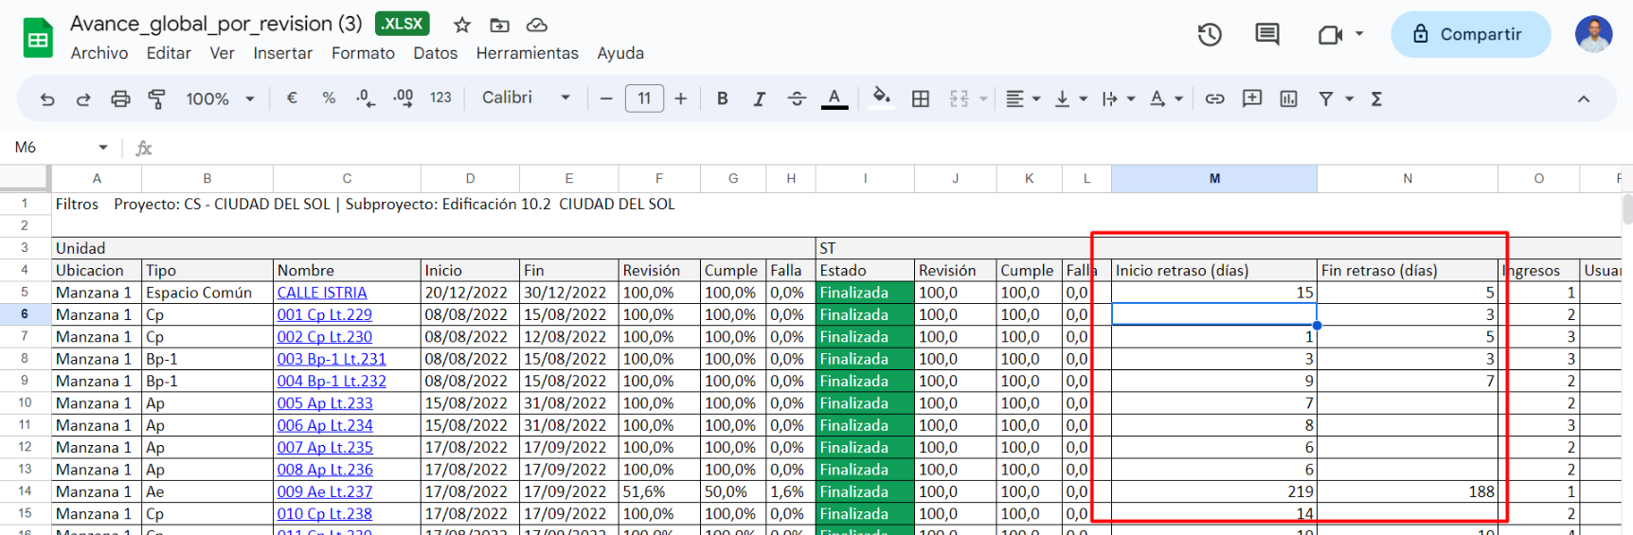
Task: Open the zoom 100% dropdown
Action: pos(221,98)
